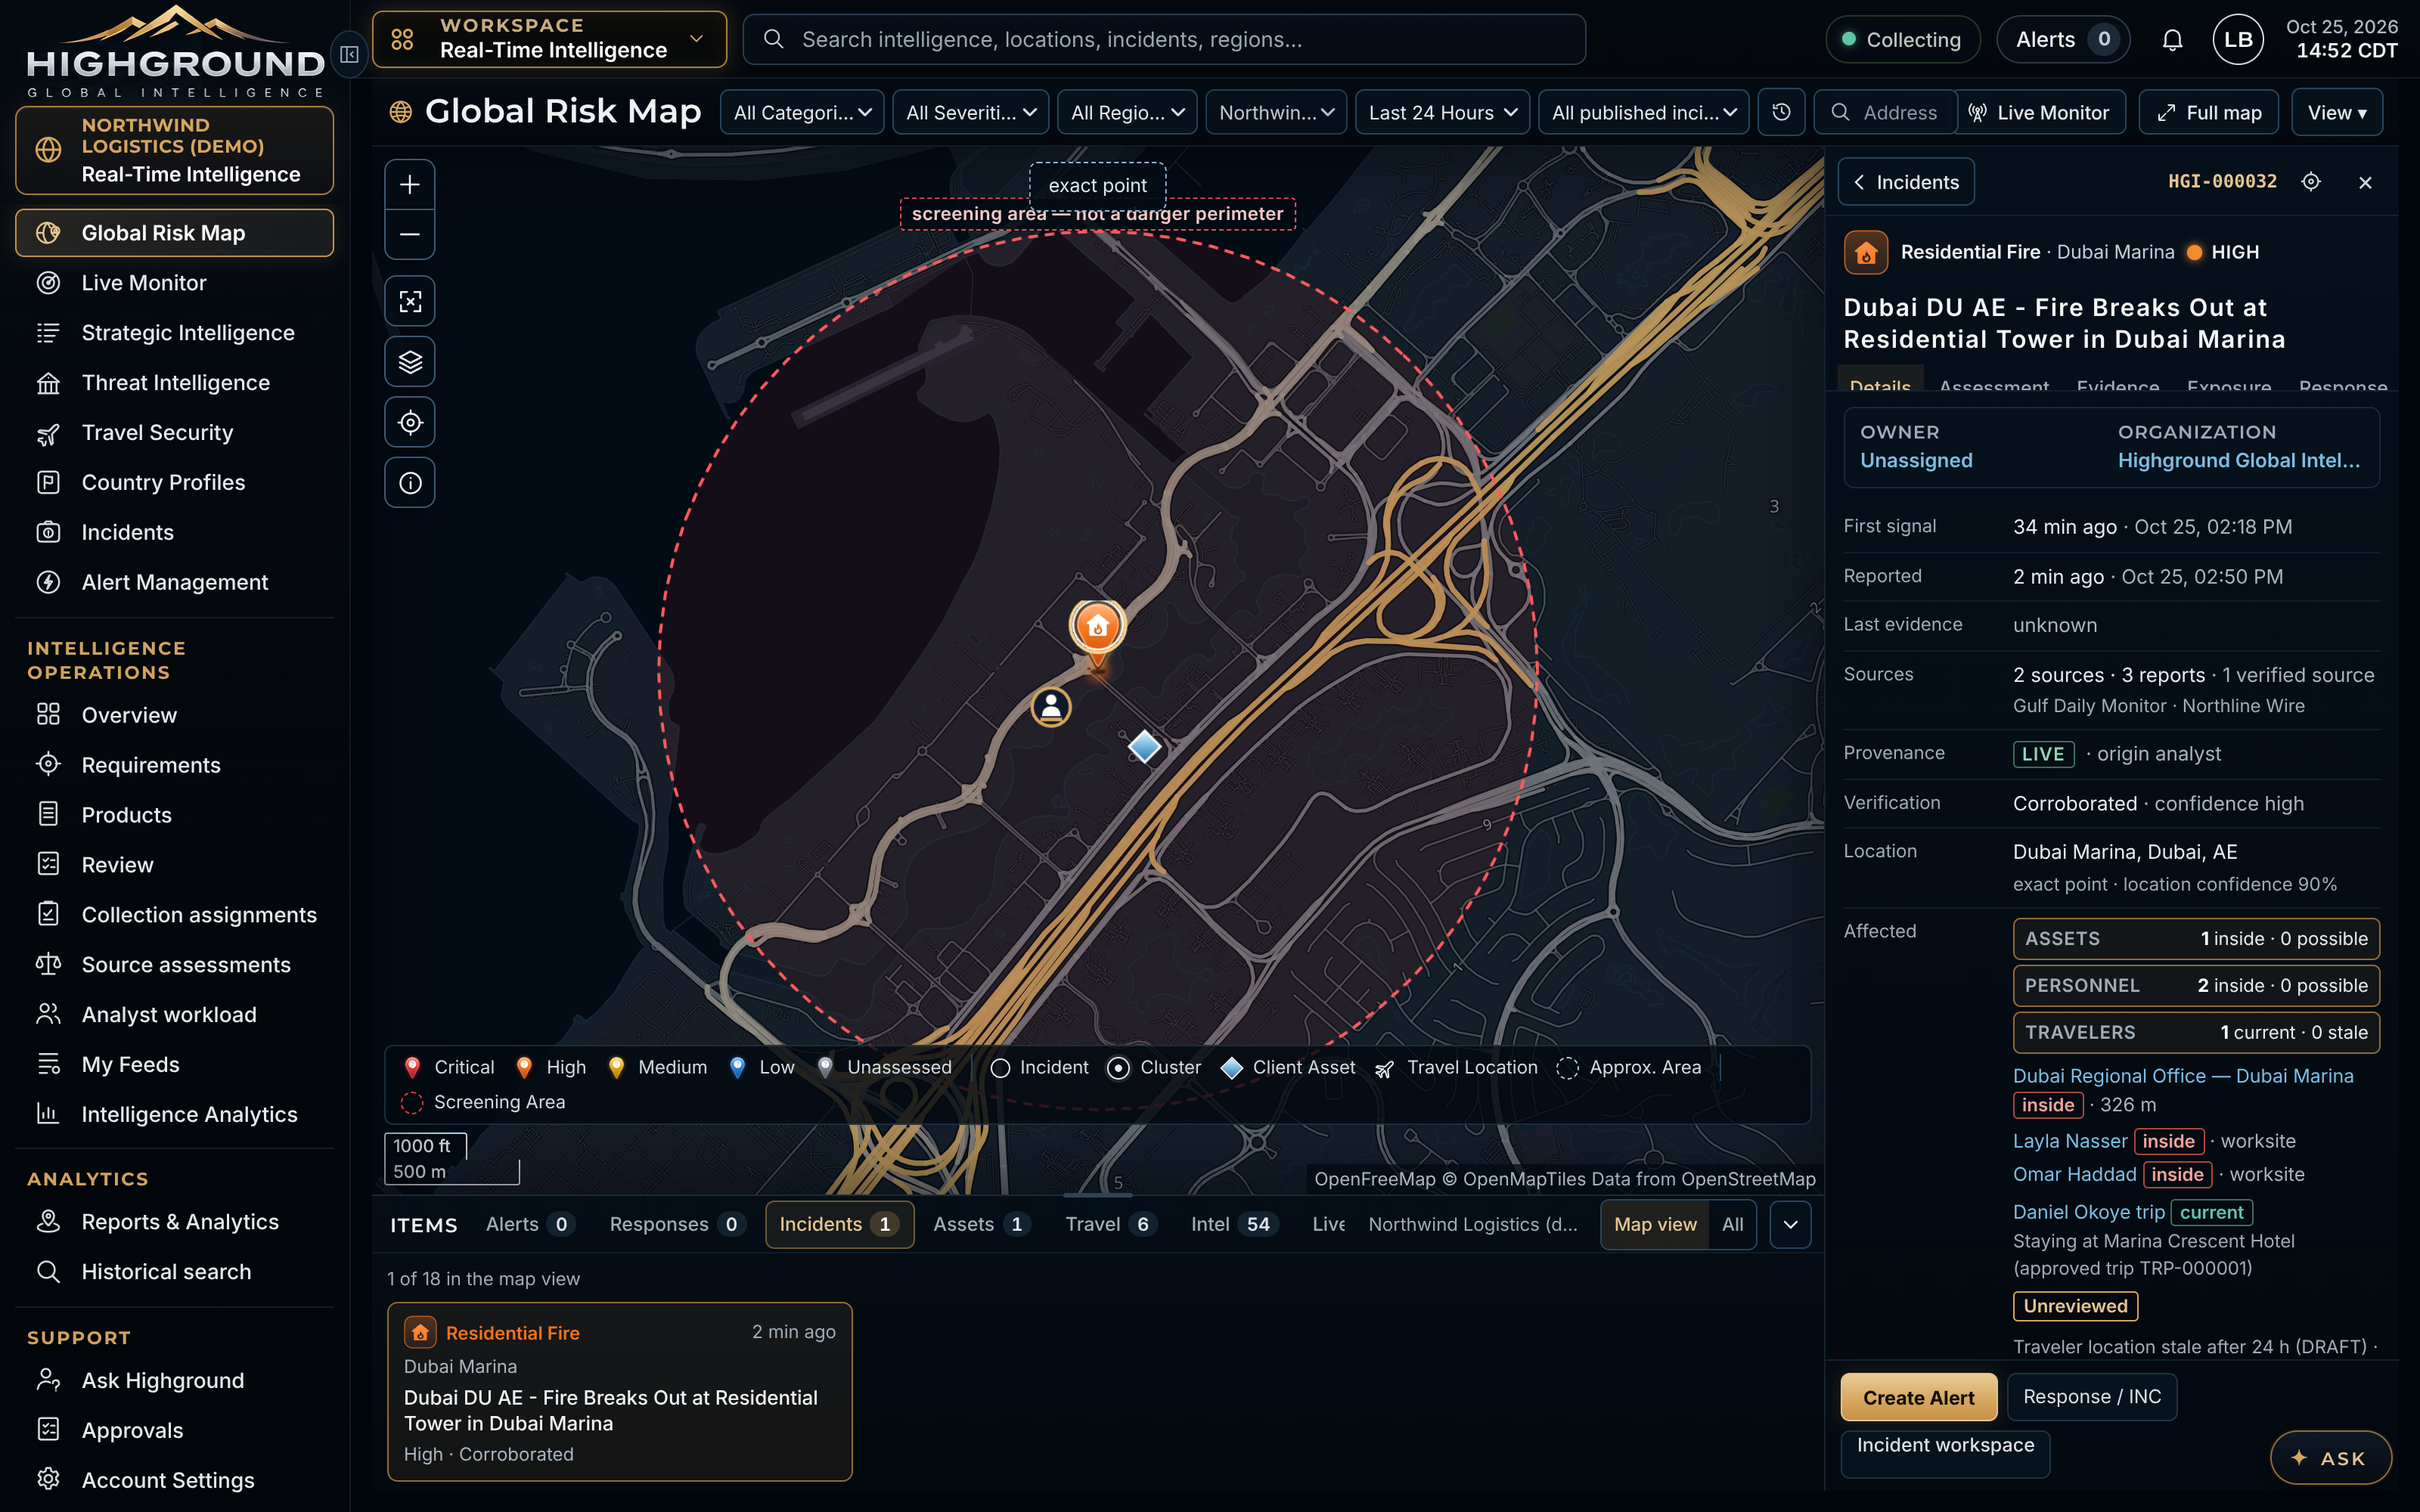Click the orange fire incident marker
This screenshot has width=2420, height=1512.
[x=1098, y=628]
